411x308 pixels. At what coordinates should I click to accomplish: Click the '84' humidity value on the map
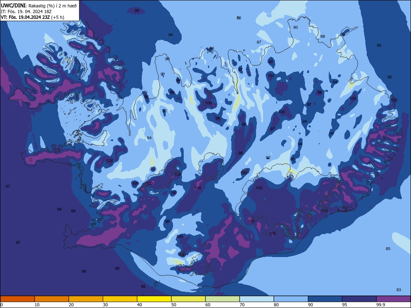point(149,138)
